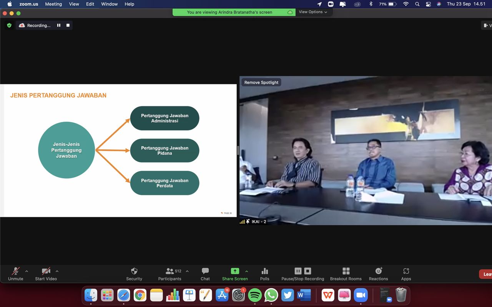The height and width of the screenshot is (307, 492).
Task: Open the Meeting menu
Action: 53,4
